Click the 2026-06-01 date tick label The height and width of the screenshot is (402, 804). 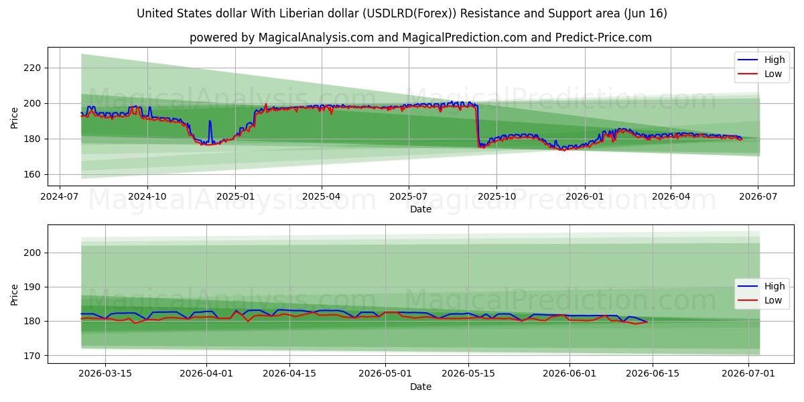coord(569,375)
